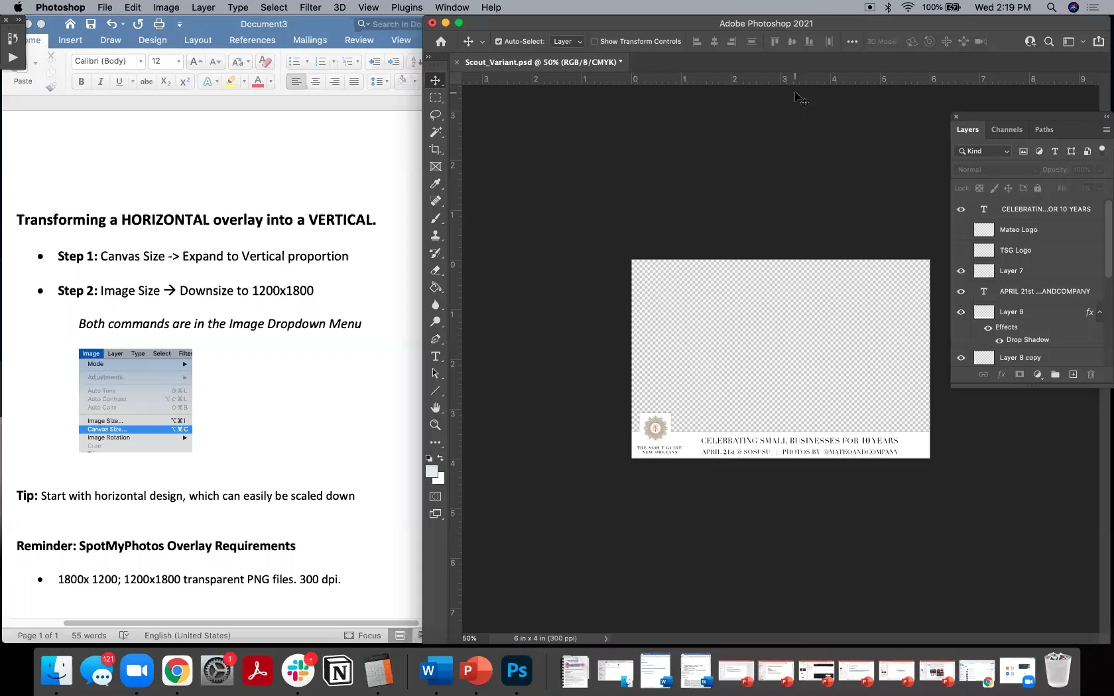Toggle Drop Shadow effect visibility
The image size is (1114, 696).
click(x=999, y=340)
